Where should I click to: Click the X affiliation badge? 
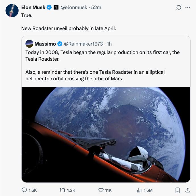[x=56, y=7]
